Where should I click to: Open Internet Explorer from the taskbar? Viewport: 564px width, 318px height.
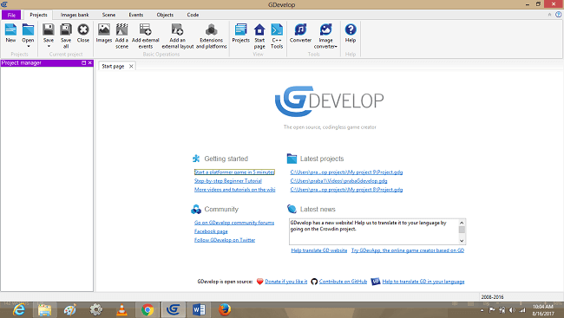pyautogui.click(x=19, y=309)
